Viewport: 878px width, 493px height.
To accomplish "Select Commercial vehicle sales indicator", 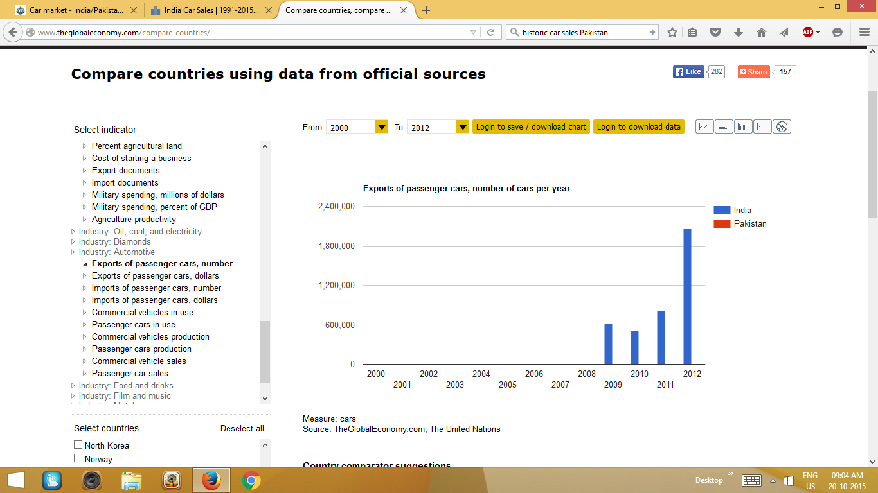I will tap(139, 361).
